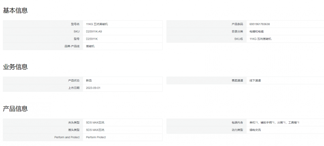
Task: Select the 夹头类型 value SDS MAX五坑
Action: coord(95,123)
